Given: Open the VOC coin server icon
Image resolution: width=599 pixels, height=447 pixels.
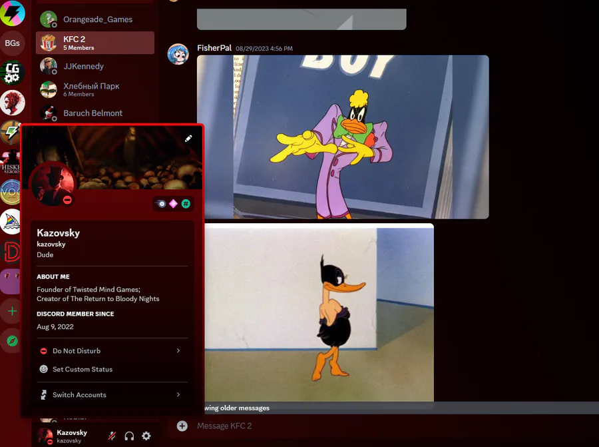Looking at the screenshot, I should pyautogui.click(x=11, y=192).
